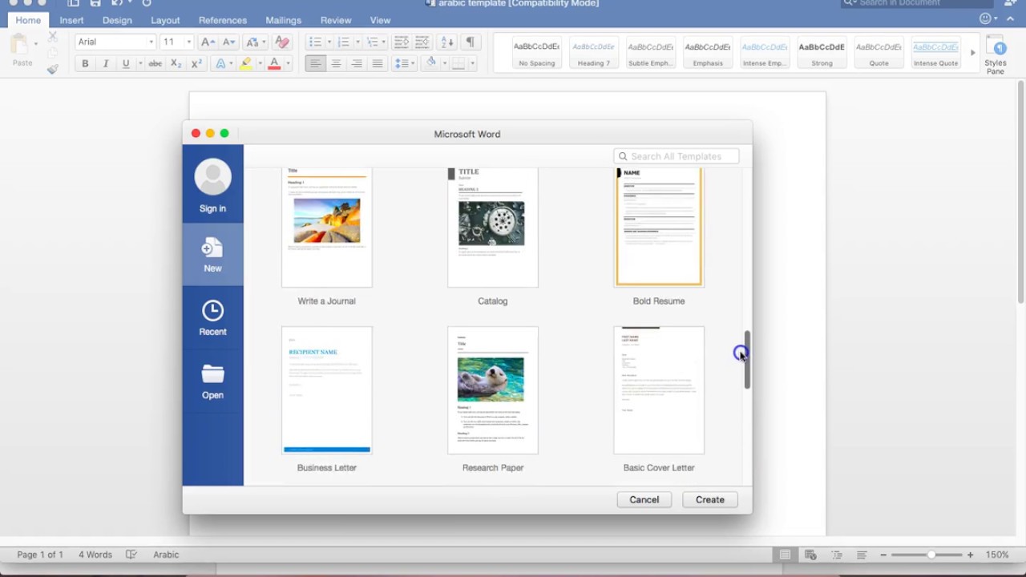Toggle justify text alignment
The image size is (1026, 577).
[x=378, y=63]
